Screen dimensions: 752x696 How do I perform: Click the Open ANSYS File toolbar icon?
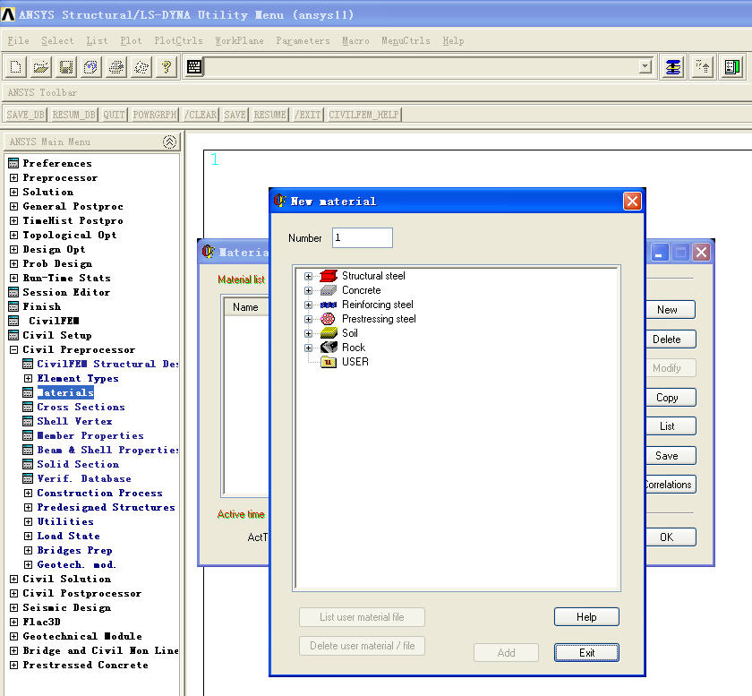[x=41, y=66]
